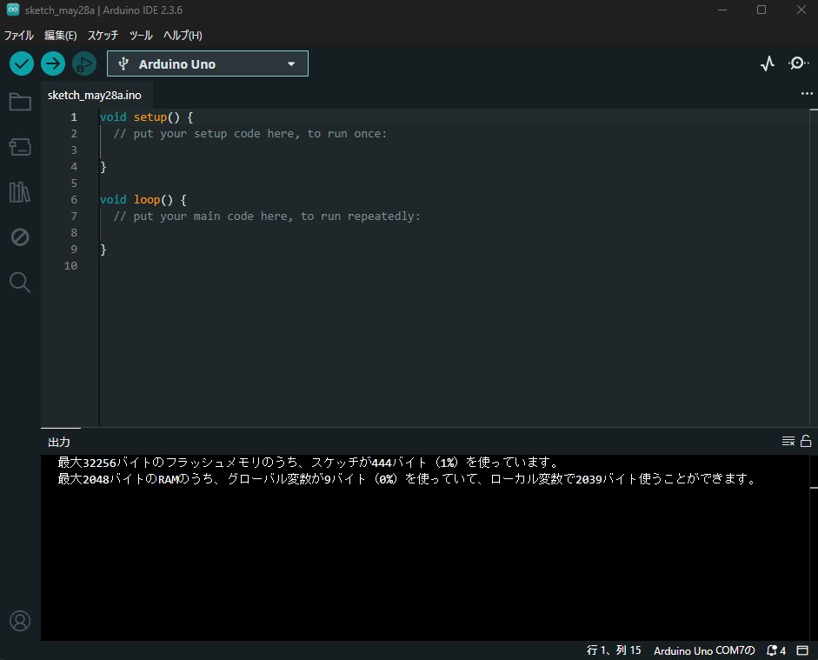Click the void loop() code line
Viewport: 818px width, 660px height.
tap(143, 200)
